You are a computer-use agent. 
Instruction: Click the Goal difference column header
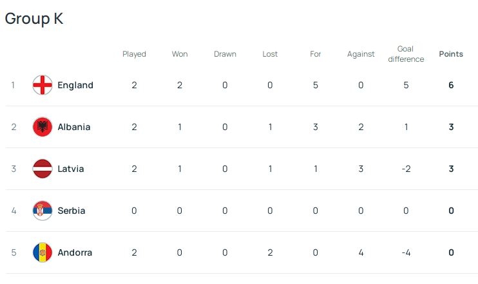pyautogui.click(x=406, y=54)
